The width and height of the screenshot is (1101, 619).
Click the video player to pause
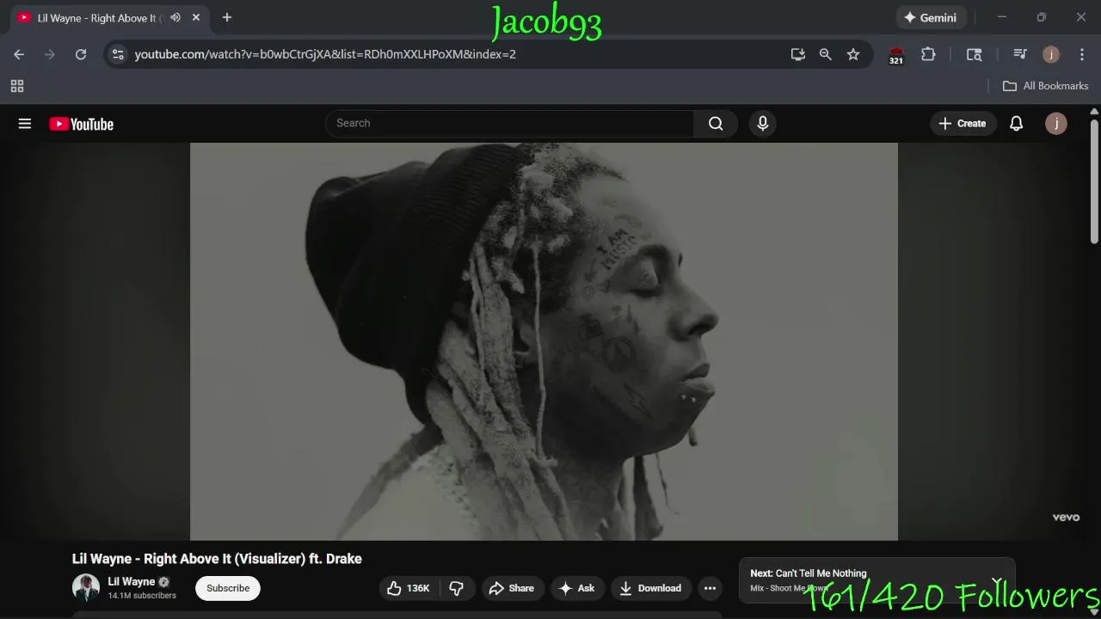pos(544,341)
